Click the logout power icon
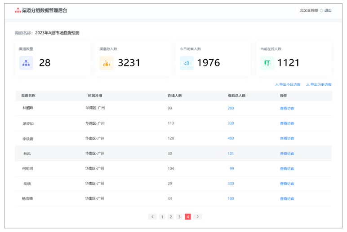347x232 pixels. pos(321,11)
